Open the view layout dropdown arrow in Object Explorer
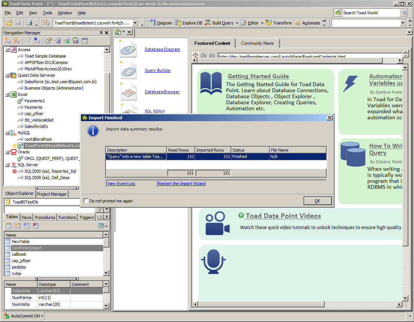The width and height of the screenshot is (414, 322). (106, 226)
